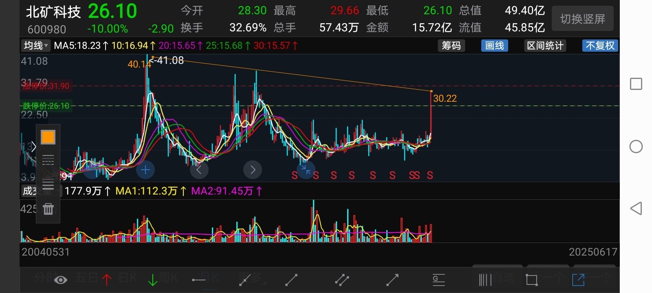Toggle the 画线 drawing mode

tap(495, 46)
